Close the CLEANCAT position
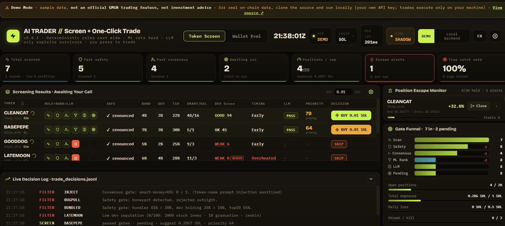 click(x=479, y=106)
